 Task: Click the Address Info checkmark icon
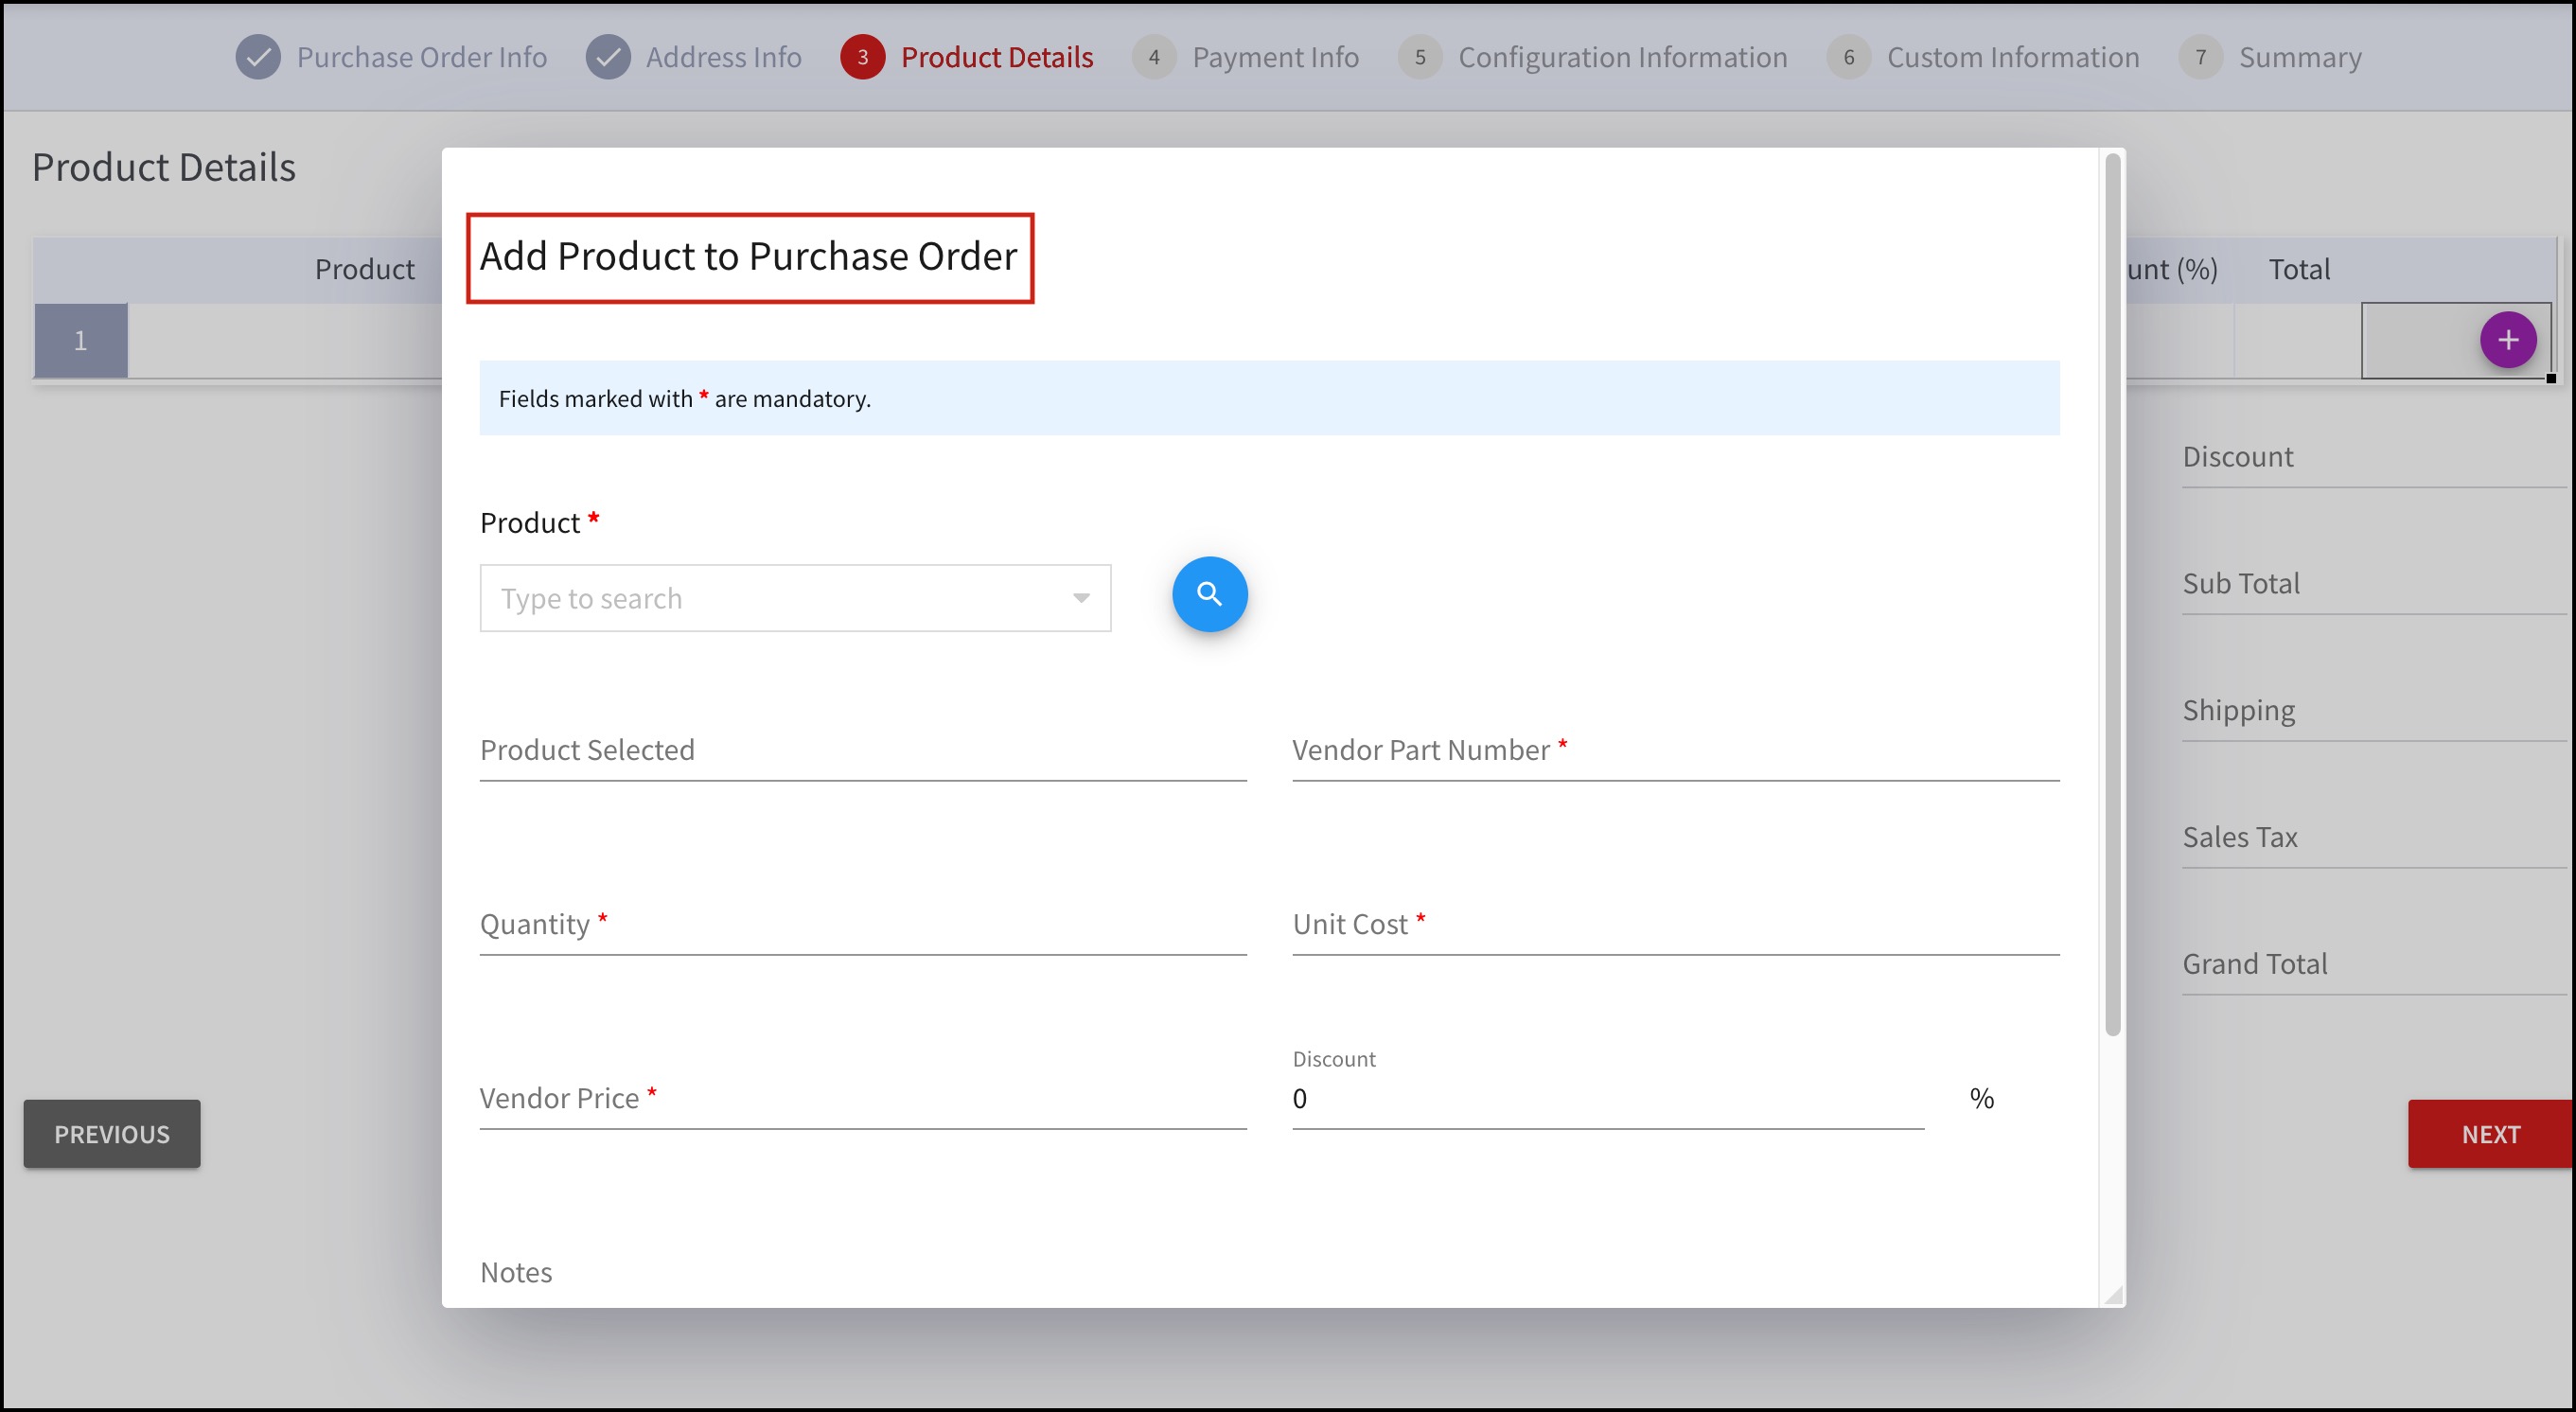608,57
